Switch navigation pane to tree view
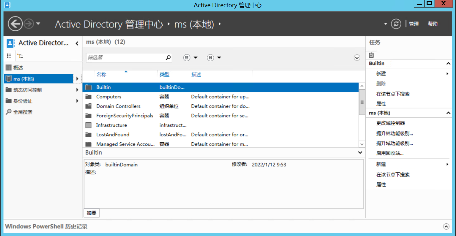The image size is (456, 236). [20, 56]
